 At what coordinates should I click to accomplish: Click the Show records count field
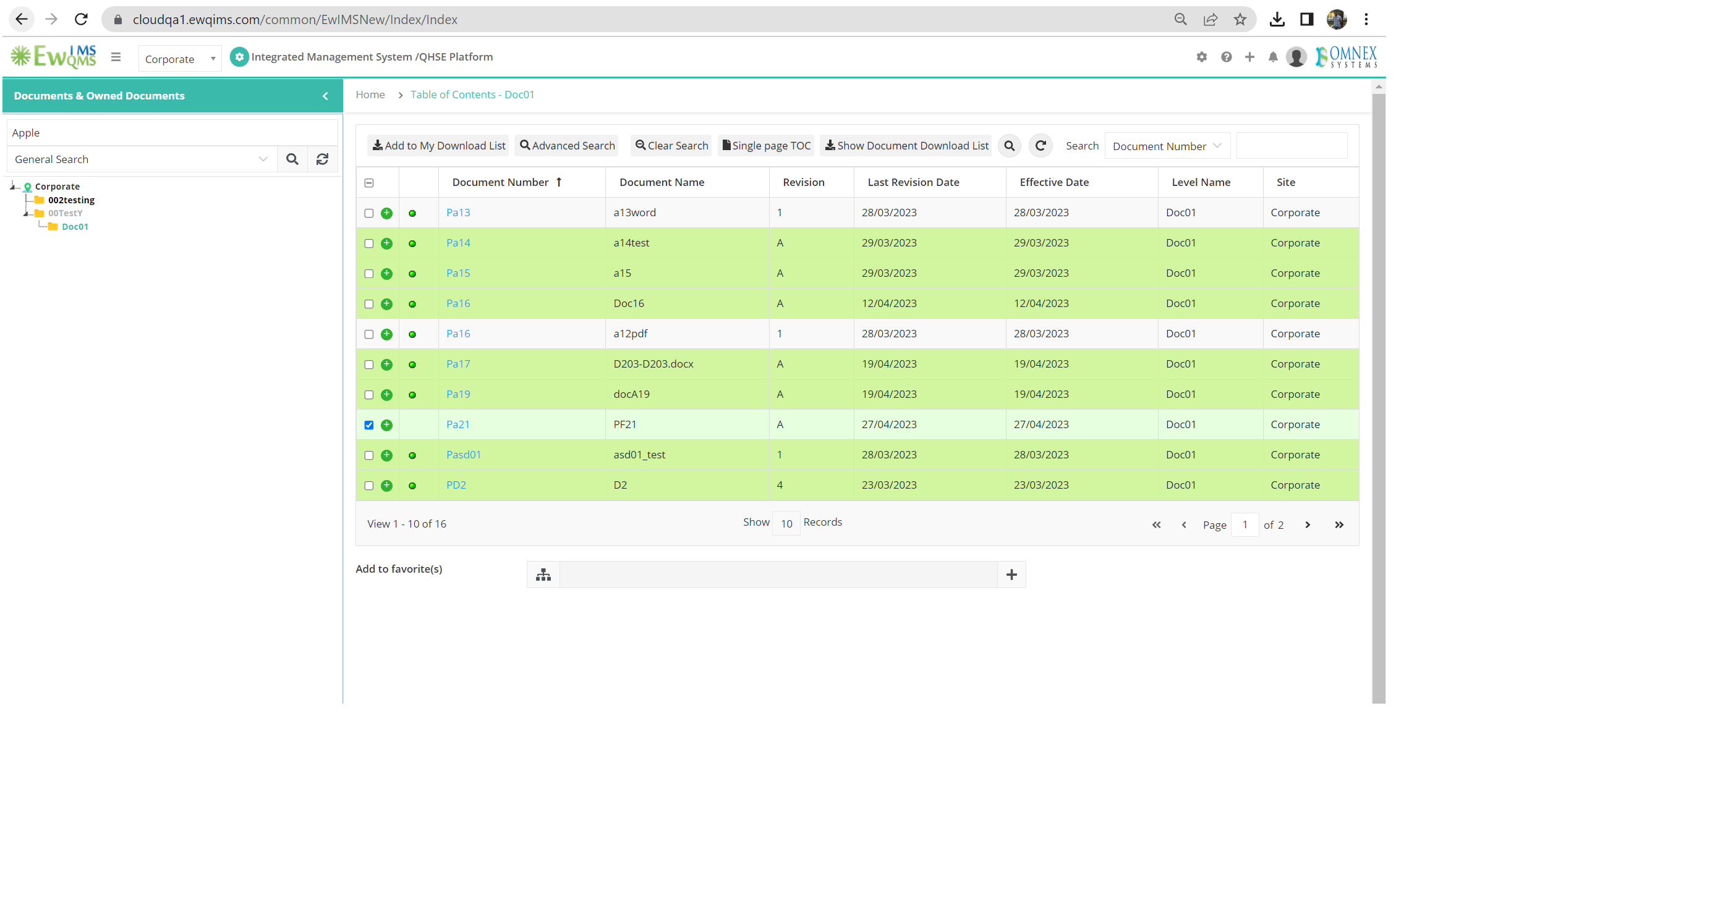786,524
